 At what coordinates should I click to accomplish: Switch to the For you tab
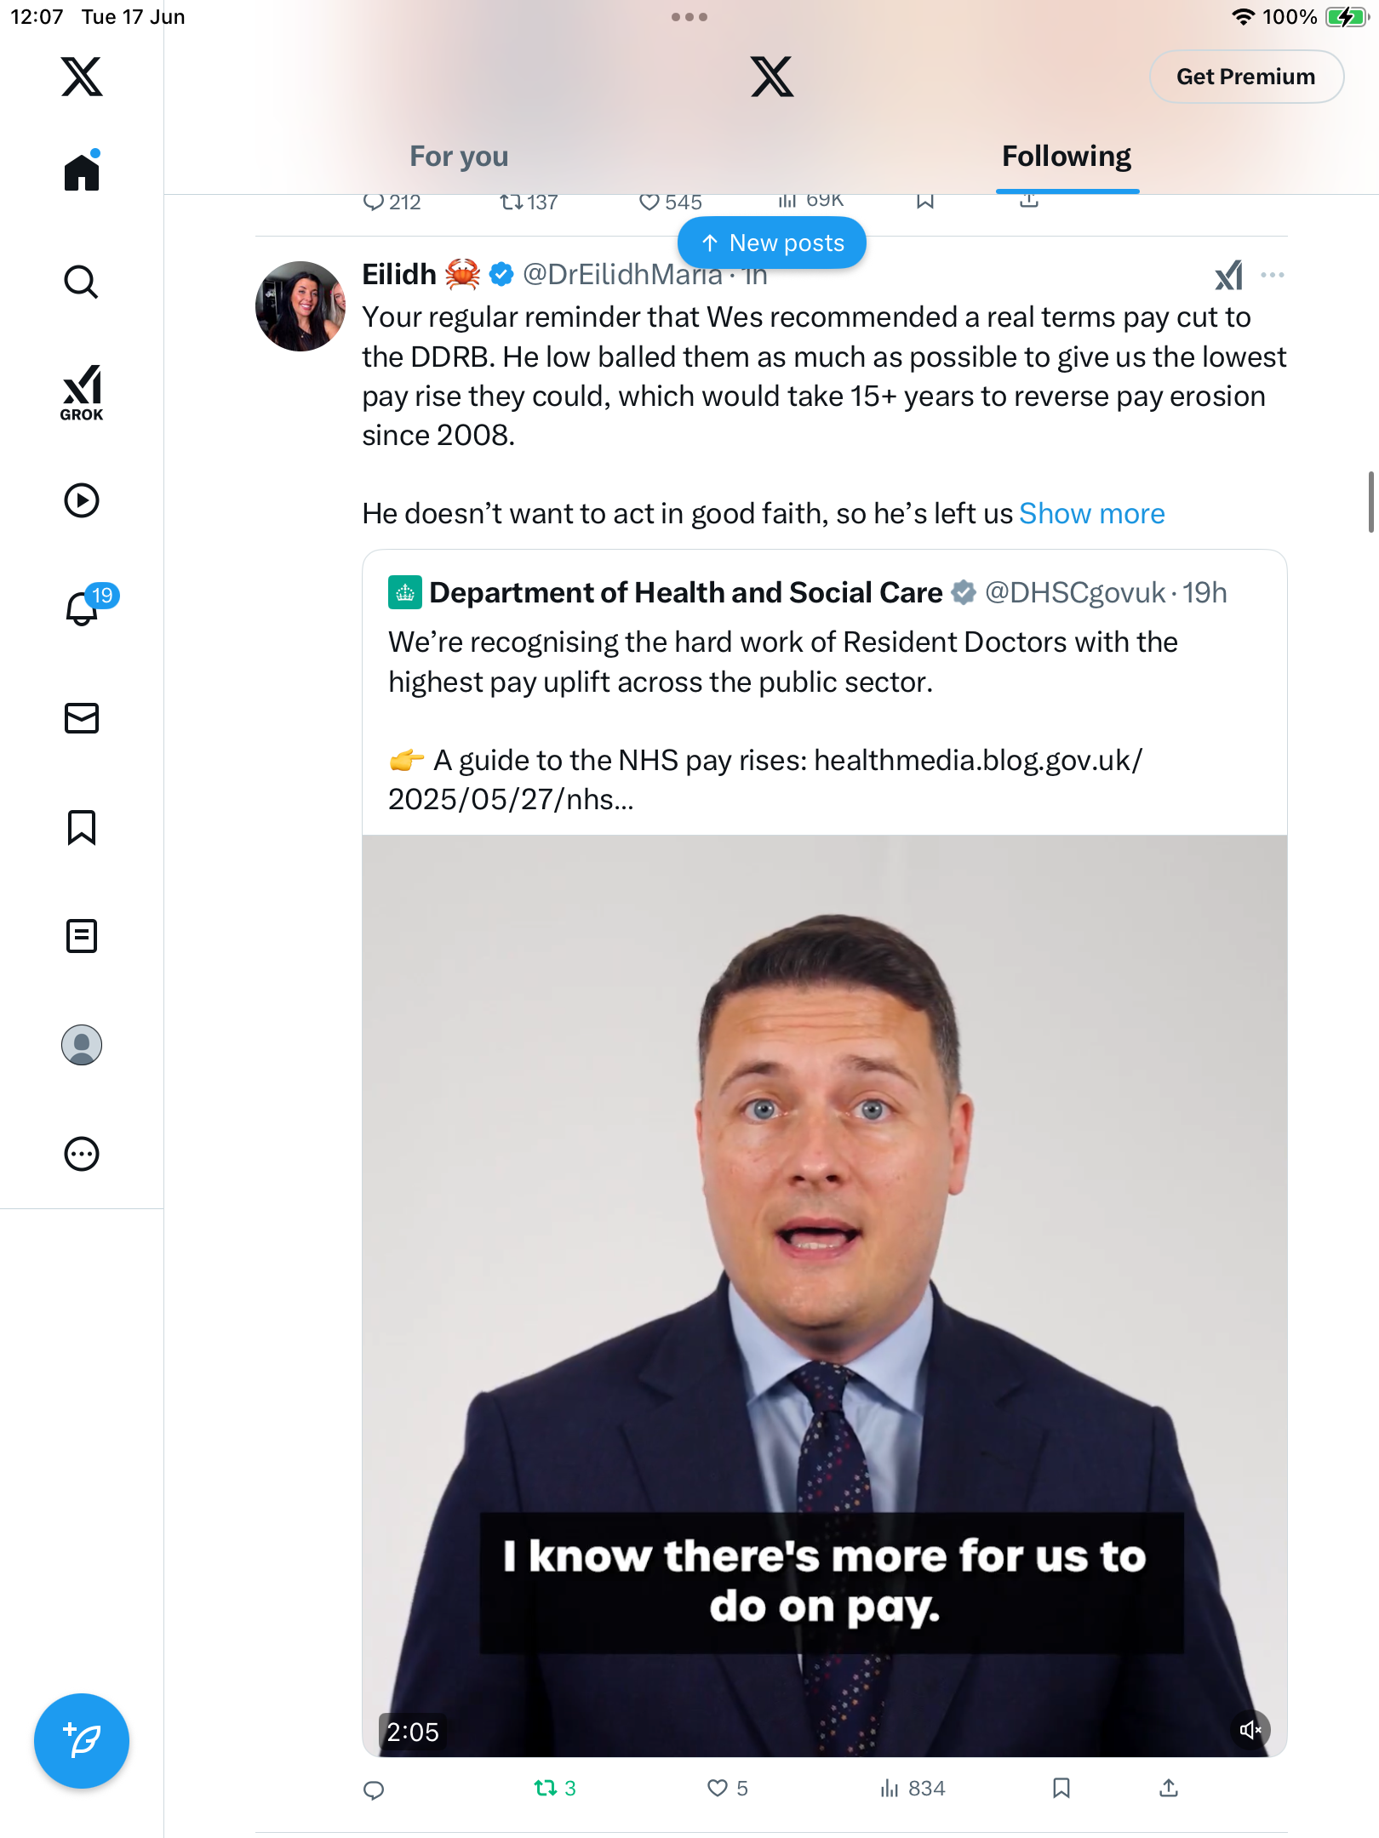459,157
